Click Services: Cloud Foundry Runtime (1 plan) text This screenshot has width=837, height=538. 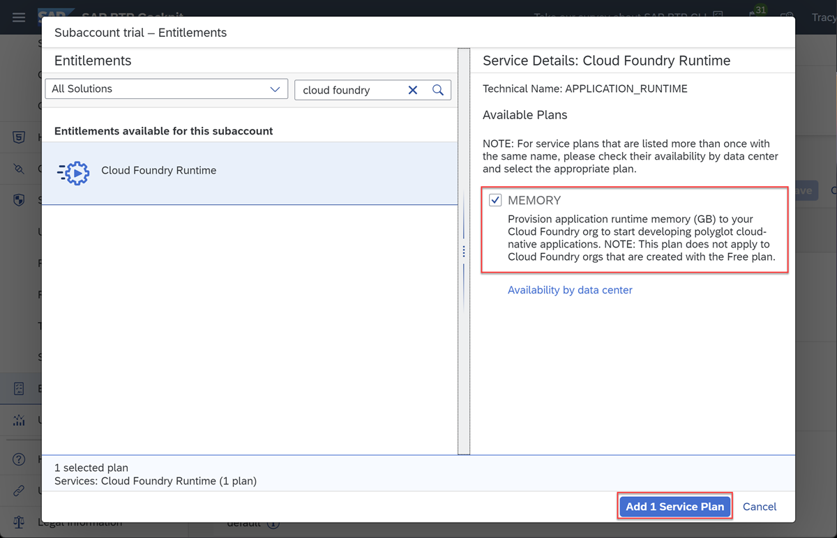pyautogui.click(x=156, y=481)
